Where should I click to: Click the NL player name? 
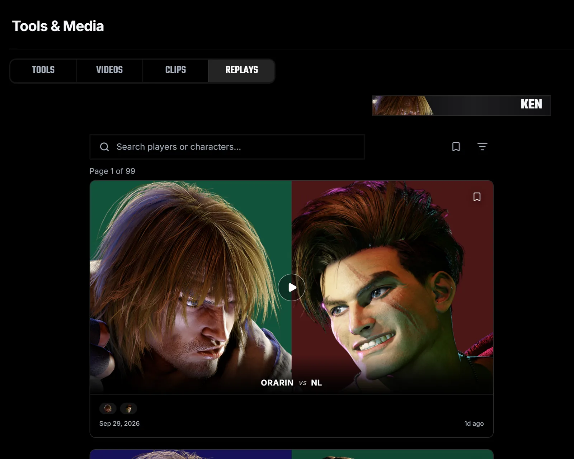(x=316, y=383)
